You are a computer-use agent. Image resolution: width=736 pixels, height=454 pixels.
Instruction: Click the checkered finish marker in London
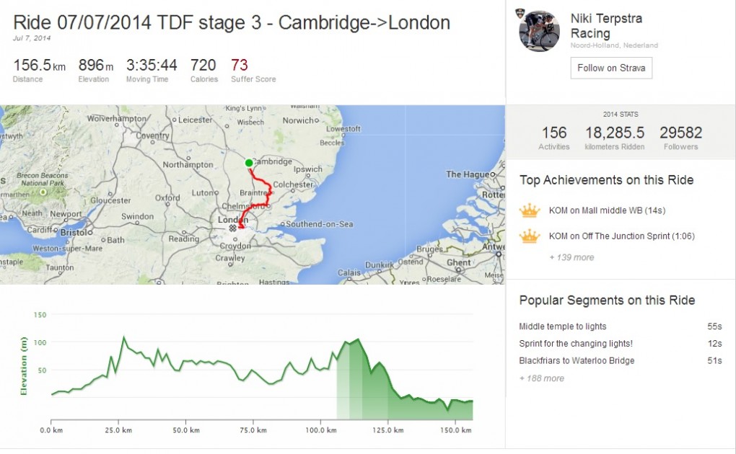point(232,228)
